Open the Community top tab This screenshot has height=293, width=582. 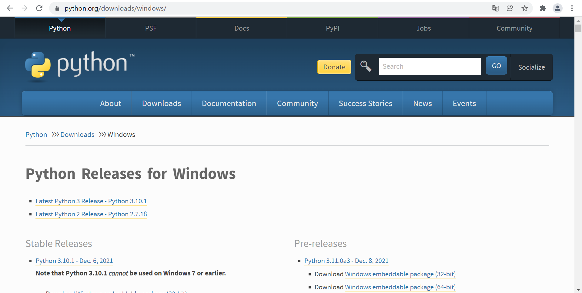point(514,28)
